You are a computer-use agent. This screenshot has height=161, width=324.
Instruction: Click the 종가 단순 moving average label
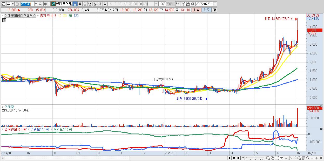(47, 16)
